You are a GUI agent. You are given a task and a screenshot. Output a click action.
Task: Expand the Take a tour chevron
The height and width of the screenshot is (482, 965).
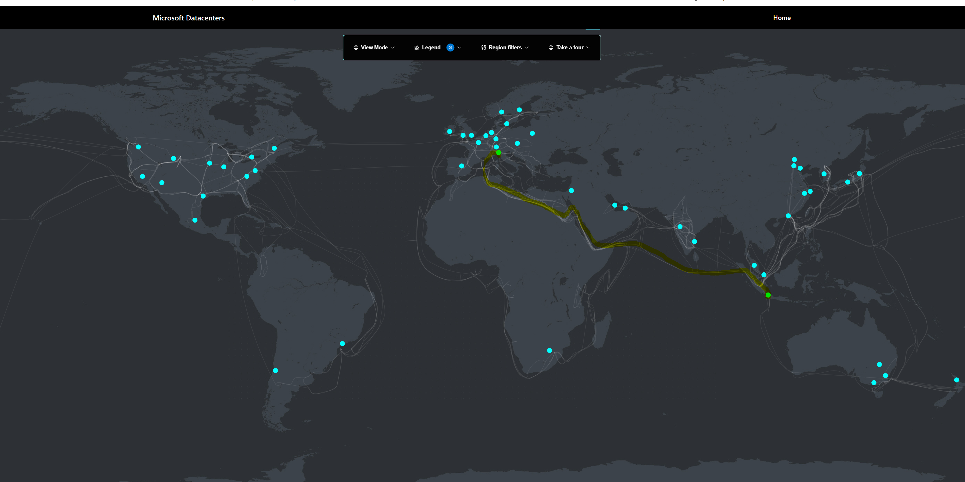(588, 48)
